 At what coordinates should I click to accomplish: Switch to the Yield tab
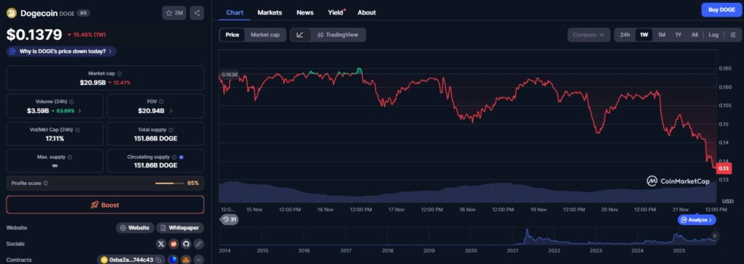pyautogui.click(x=336, y=12)
